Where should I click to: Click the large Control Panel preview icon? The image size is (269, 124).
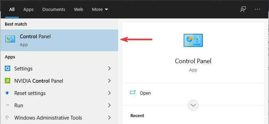tap(193, 40)
